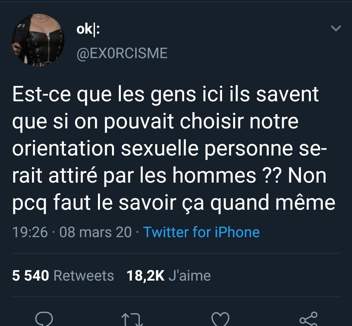Viewport: 352px width, 326px height.
Task: Open the "J'aime" likes list label
Action: [x=190, y=276]
